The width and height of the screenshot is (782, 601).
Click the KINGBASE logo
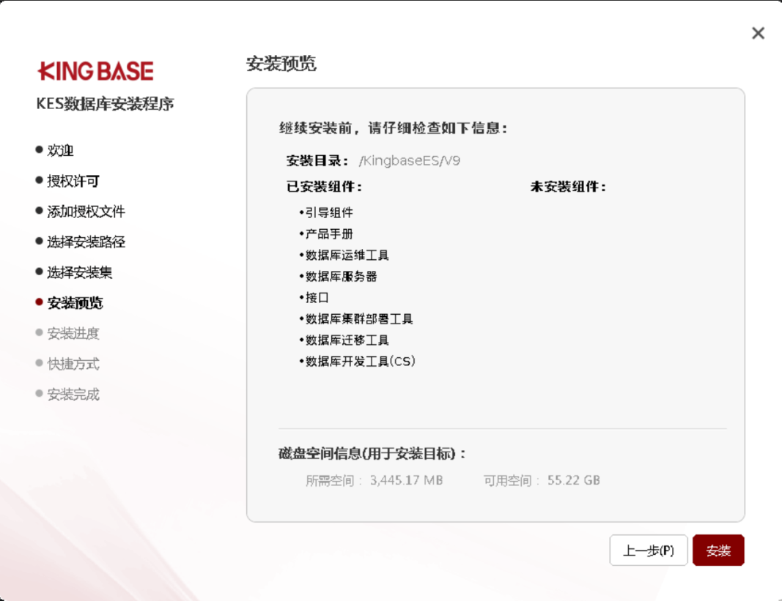(96, 71)
